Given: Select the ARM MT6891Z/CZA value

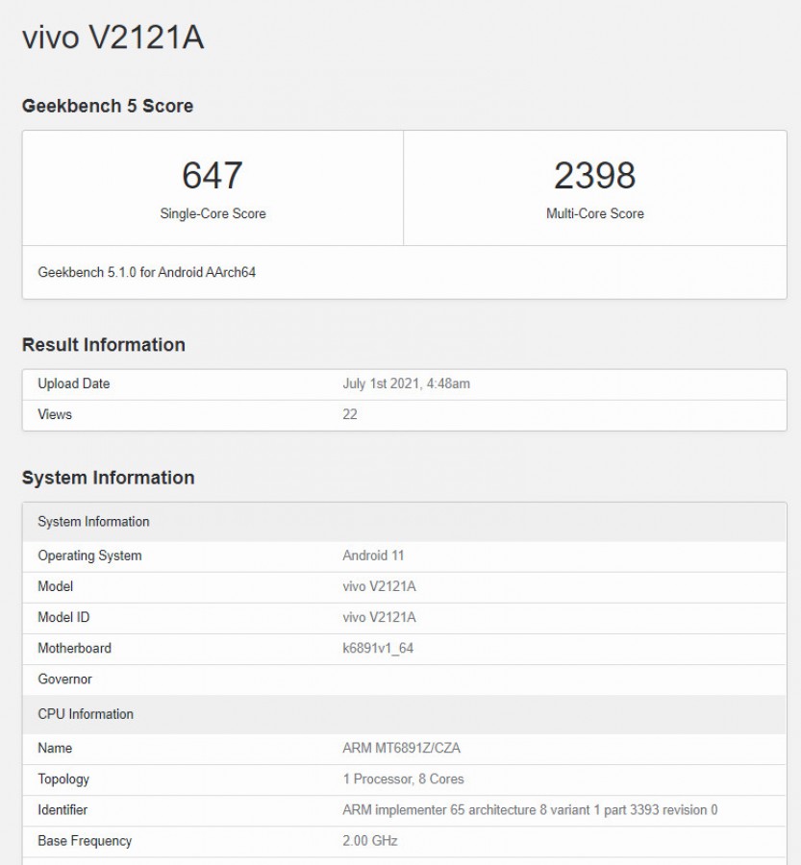Looking at the screenshot, I should point(401,748).
